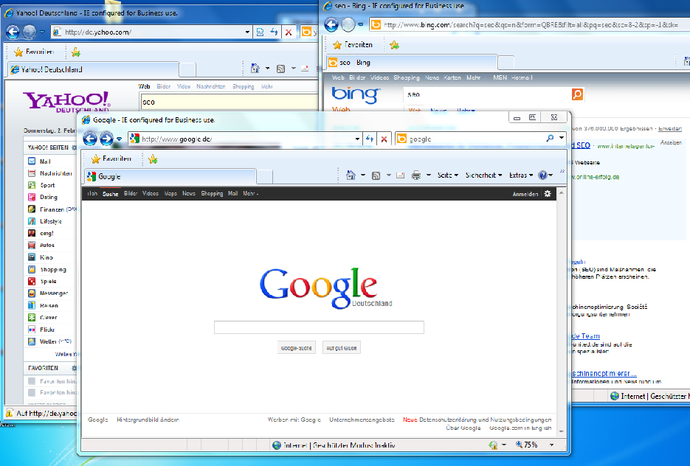This screenshot has width=690, height=466.
Task: Click the Google settings gear icon
Action: (548, 193)
